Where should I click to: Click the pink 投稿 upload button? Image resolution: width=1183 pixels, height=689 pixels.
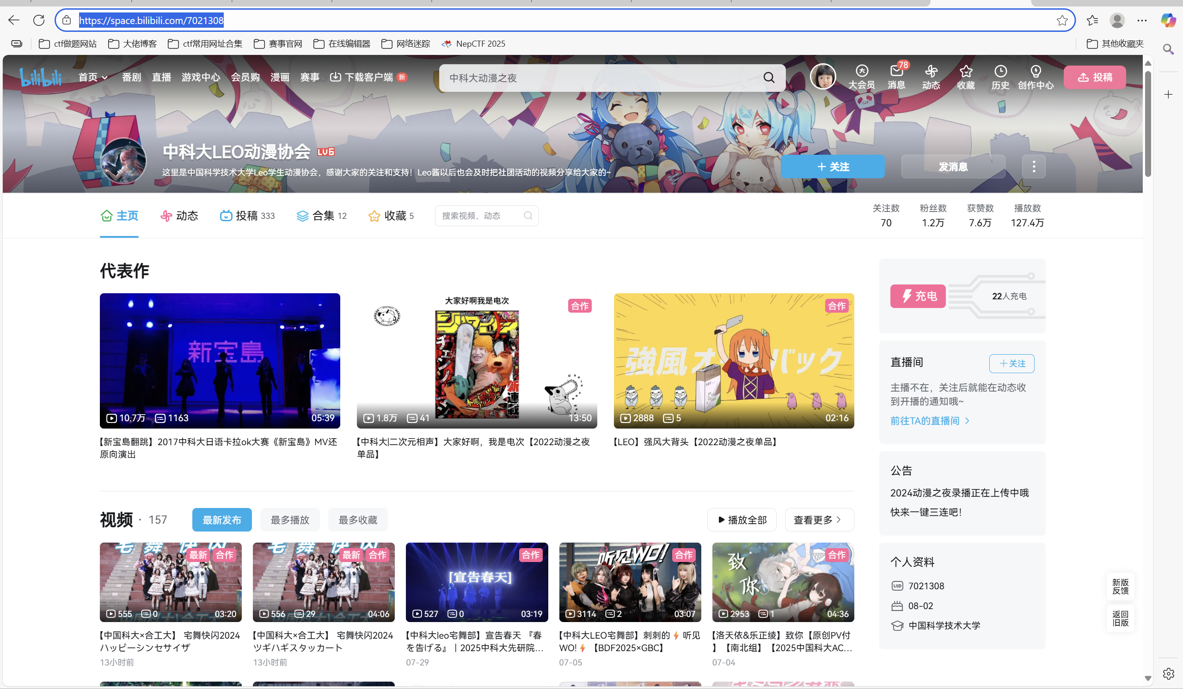[x=1095, y=78]
